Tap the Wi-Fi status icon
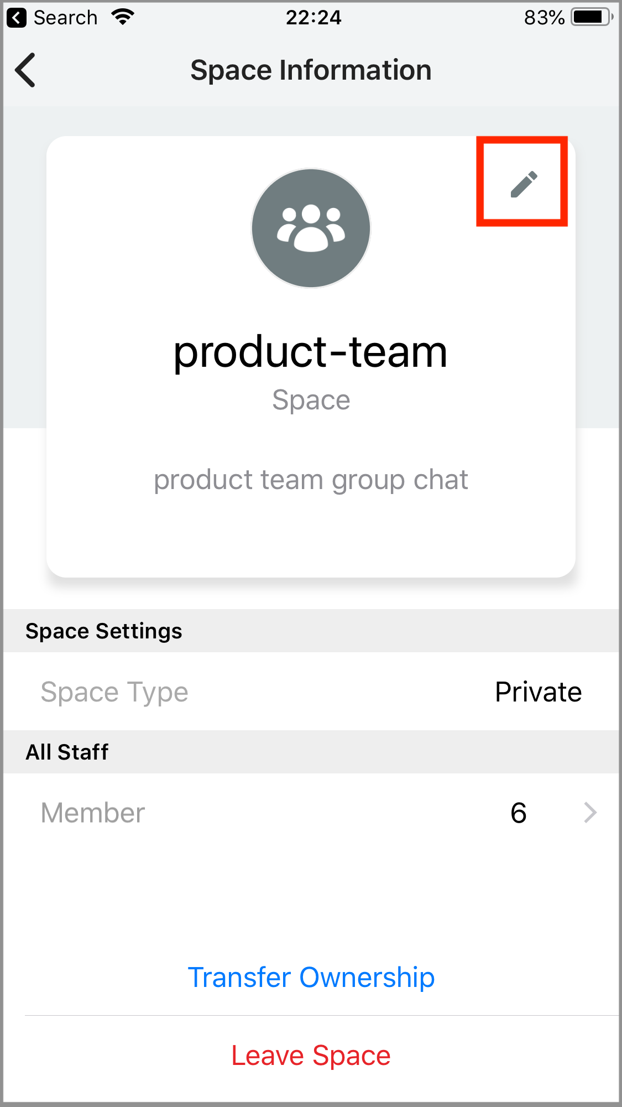The image size is (622, 1107). pyautogui.click(x=123, y=17)
